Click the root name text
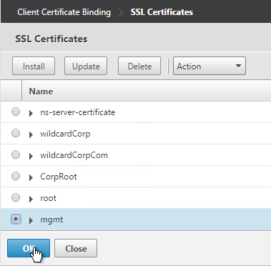Screen dimensions: 271x266 point(49,198)
